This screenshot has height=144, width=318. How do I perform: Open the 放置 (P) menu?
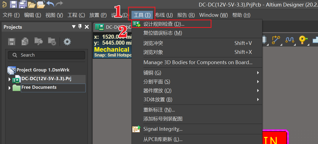(x=98, y=15)
